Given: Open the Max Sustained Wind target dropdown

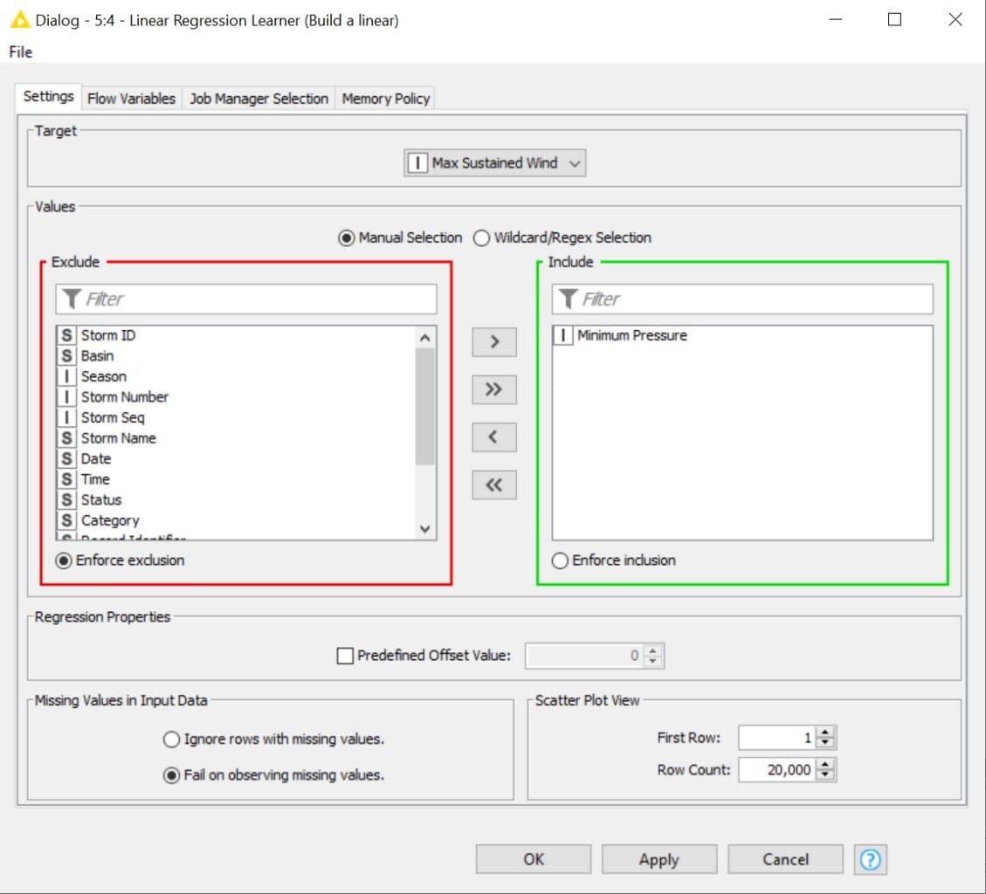Looking at the screenshot, I should [574, 162].
